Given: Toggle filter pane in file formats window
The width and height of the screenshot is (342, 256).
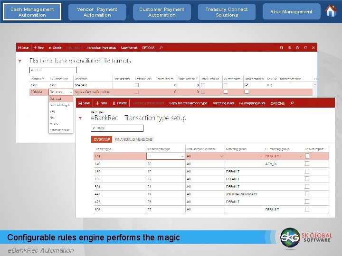Looking at the screenshot, I should [x=20, y=61].
